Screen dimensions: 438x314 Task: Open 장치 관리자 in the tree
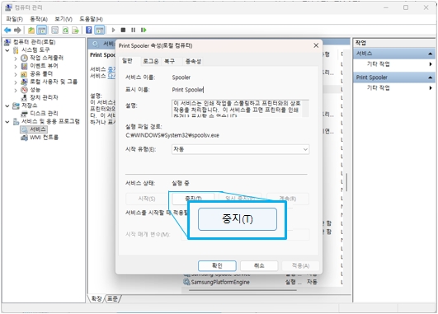[44, 97]
